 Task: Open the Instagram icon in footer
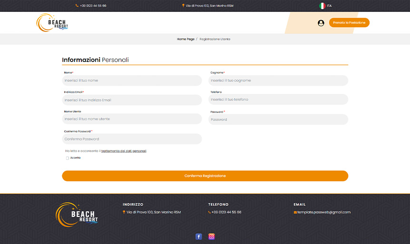212,236
